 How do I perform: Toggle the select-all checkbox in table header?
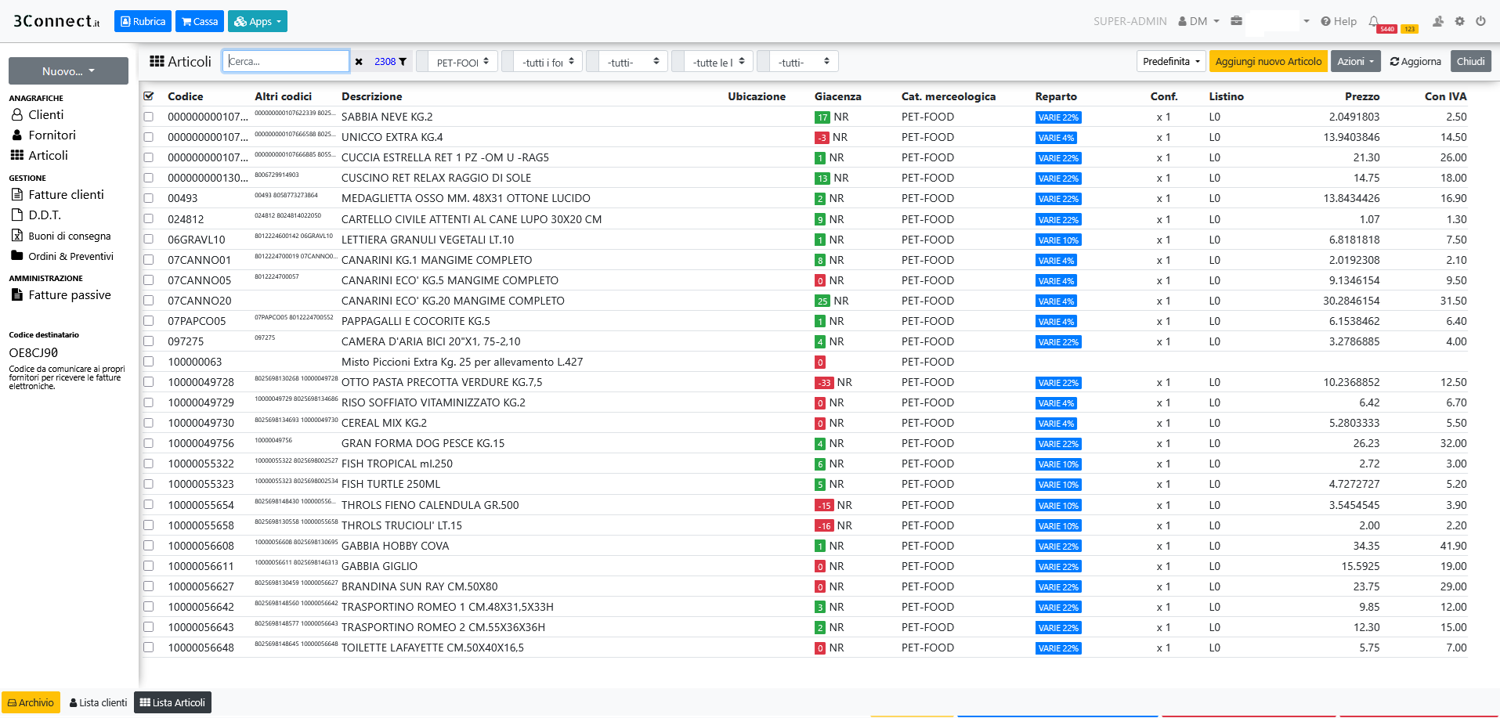click(x=149, y=96)
